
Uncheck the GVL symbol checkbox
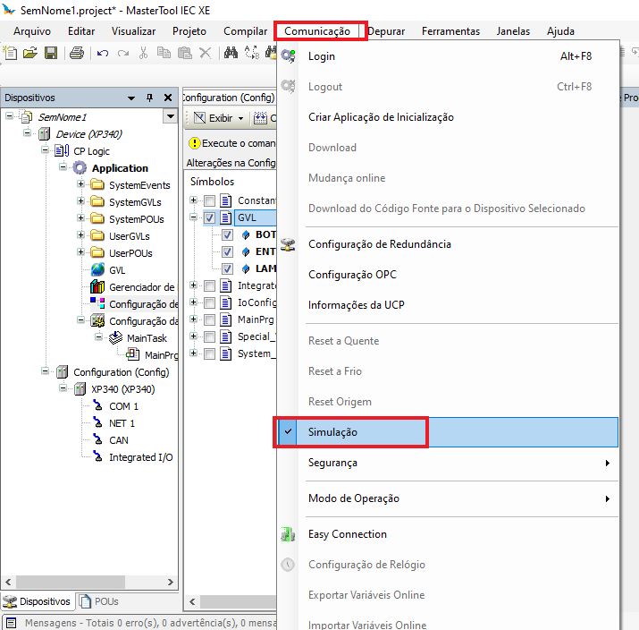pos(209,217)
